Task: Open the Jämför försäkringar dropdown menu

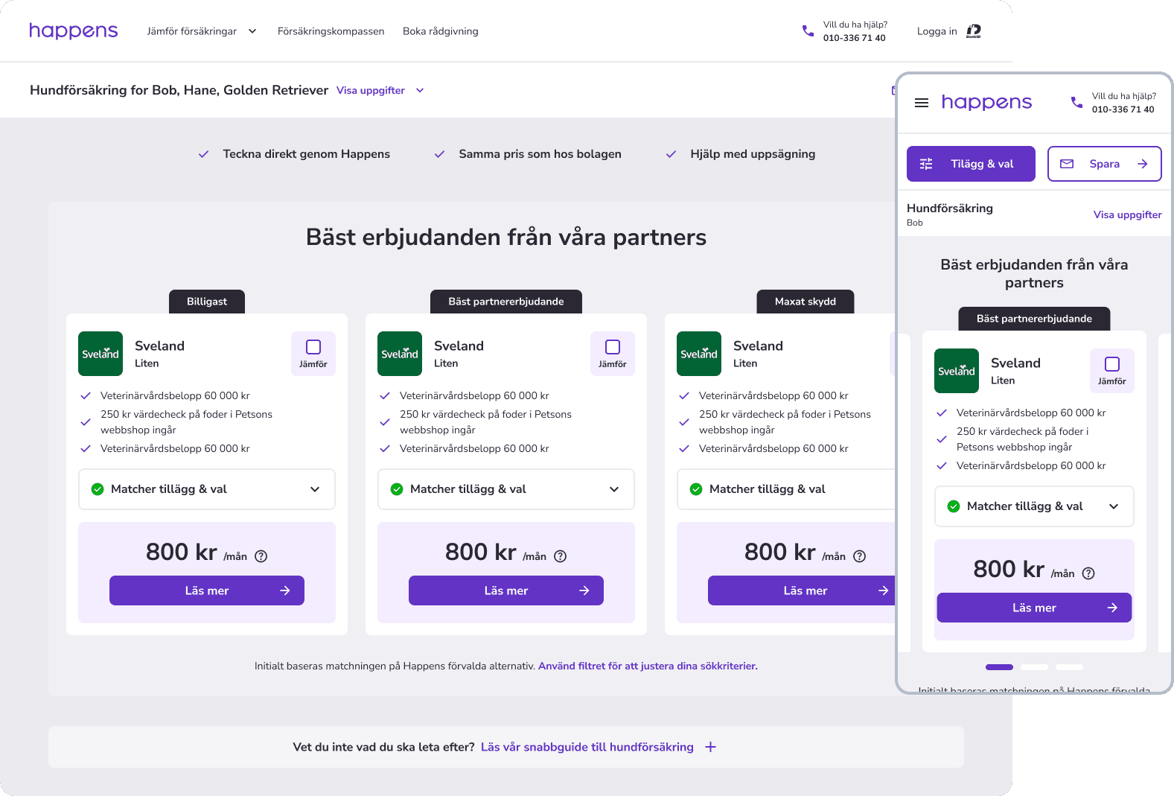Action: pyautogui.click(x=202, y=31)
